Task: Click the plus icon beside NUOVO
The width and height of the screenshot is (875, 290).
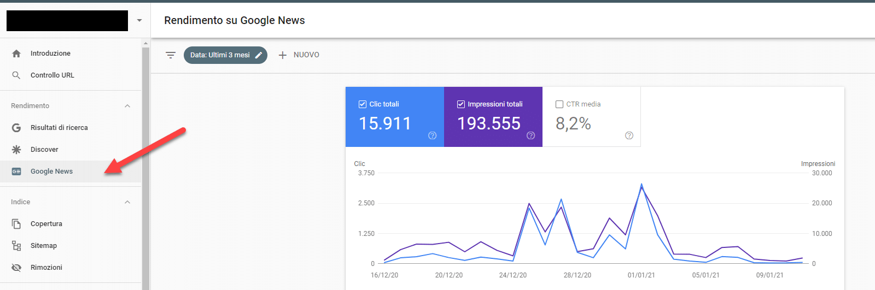Action: [x=283, y=55]
